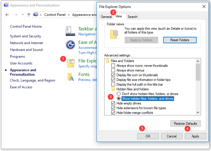Screen dimensions: 211x151
Task: Click the Reset Folders button
Action: coord(180,40)
